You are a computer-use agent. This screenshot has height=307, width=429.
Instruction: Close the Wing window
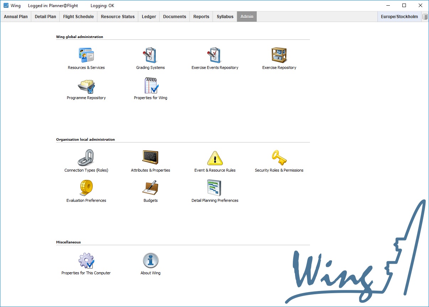tap(420, 6)
